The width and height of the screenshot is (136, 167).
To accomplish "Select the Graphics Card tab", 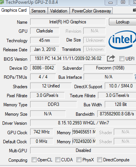I will pyautogui.click(x=14, y=10).
